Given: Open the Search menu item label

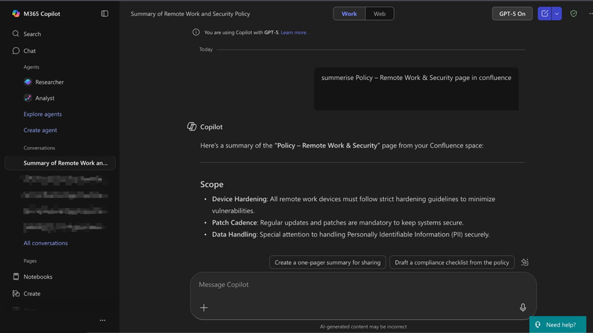Looking at the screenshot, I should (x=32, y=34).
